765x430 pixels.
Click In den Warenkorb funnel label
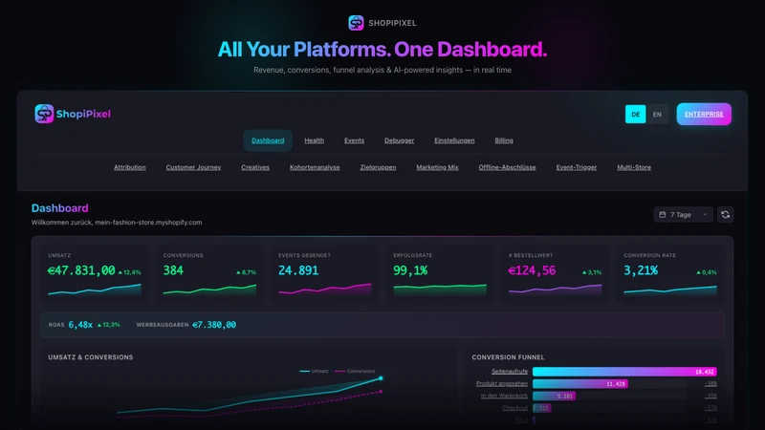[504, 396]
